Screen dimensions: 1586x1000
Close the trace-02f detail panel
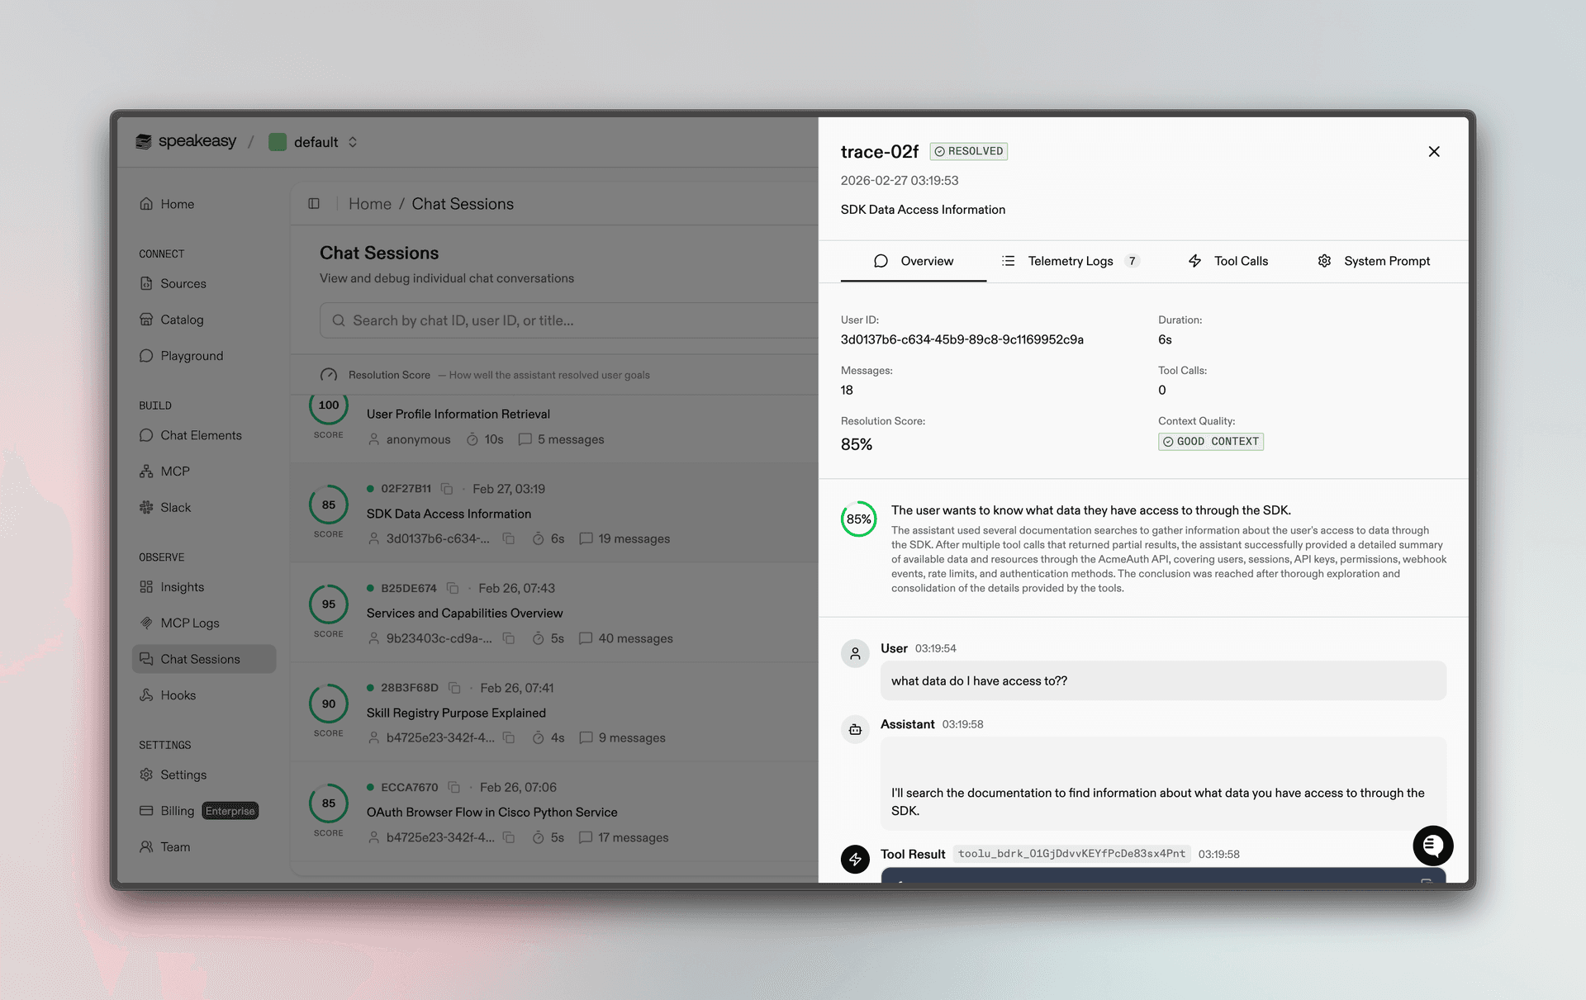coord(1434,152)
